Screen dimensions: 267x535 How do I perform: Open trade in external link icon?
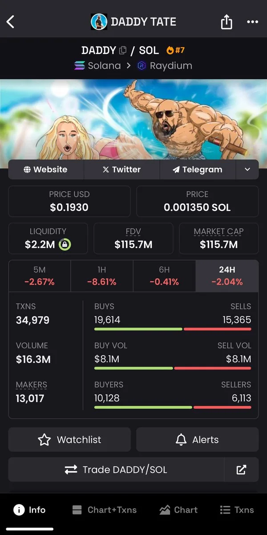(241, 469)
